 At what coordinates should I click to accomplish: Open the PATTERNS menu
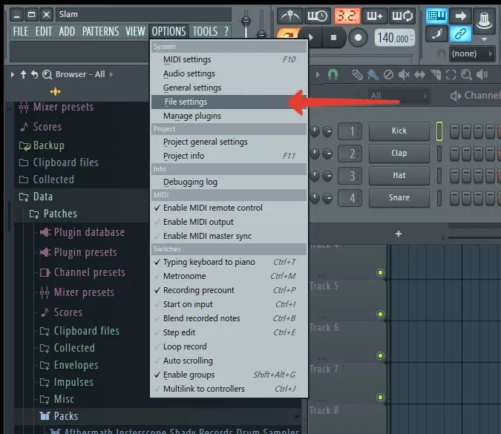(x=100, y=31)
